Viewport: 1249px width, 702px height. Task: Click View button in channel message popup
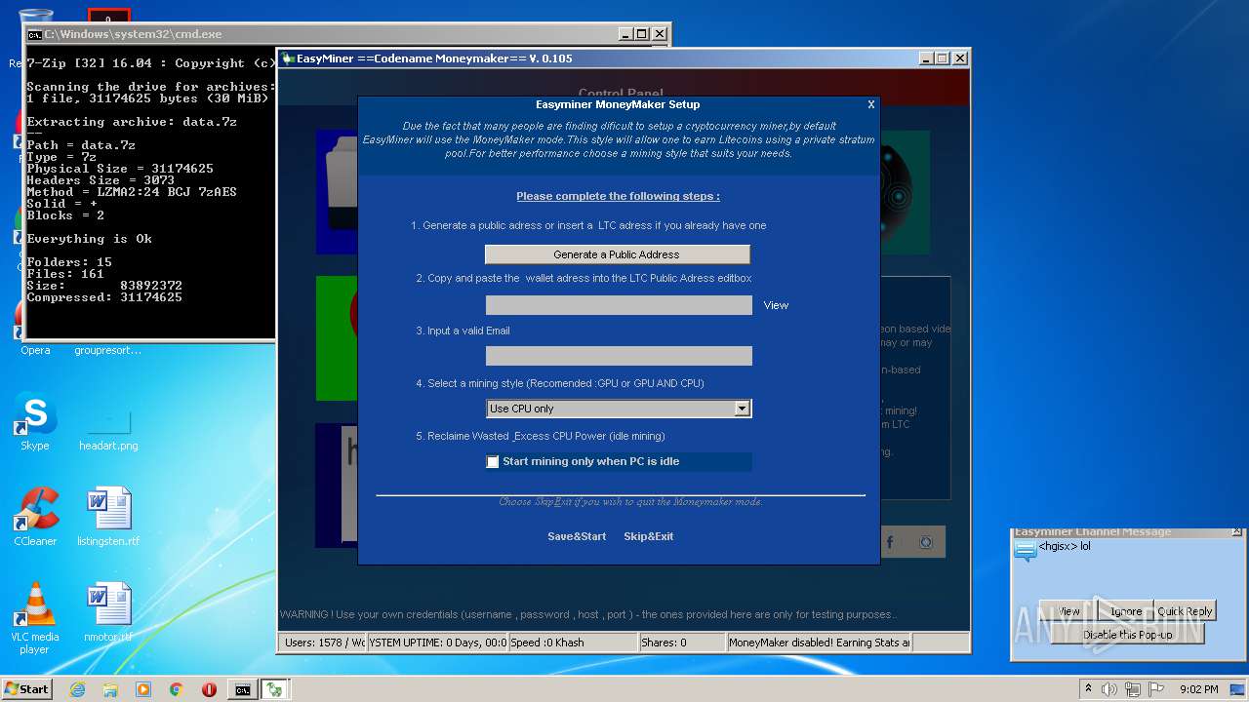click(x=1069, y=611)
